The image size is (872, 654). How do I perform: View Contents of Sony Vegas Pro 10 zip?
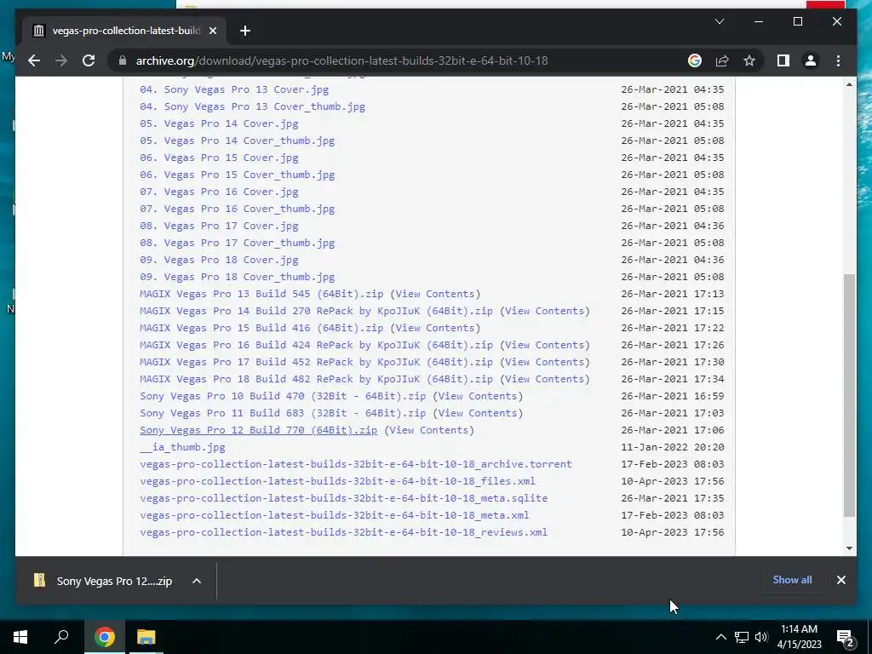pyautogui.click(x=478, y=396)
